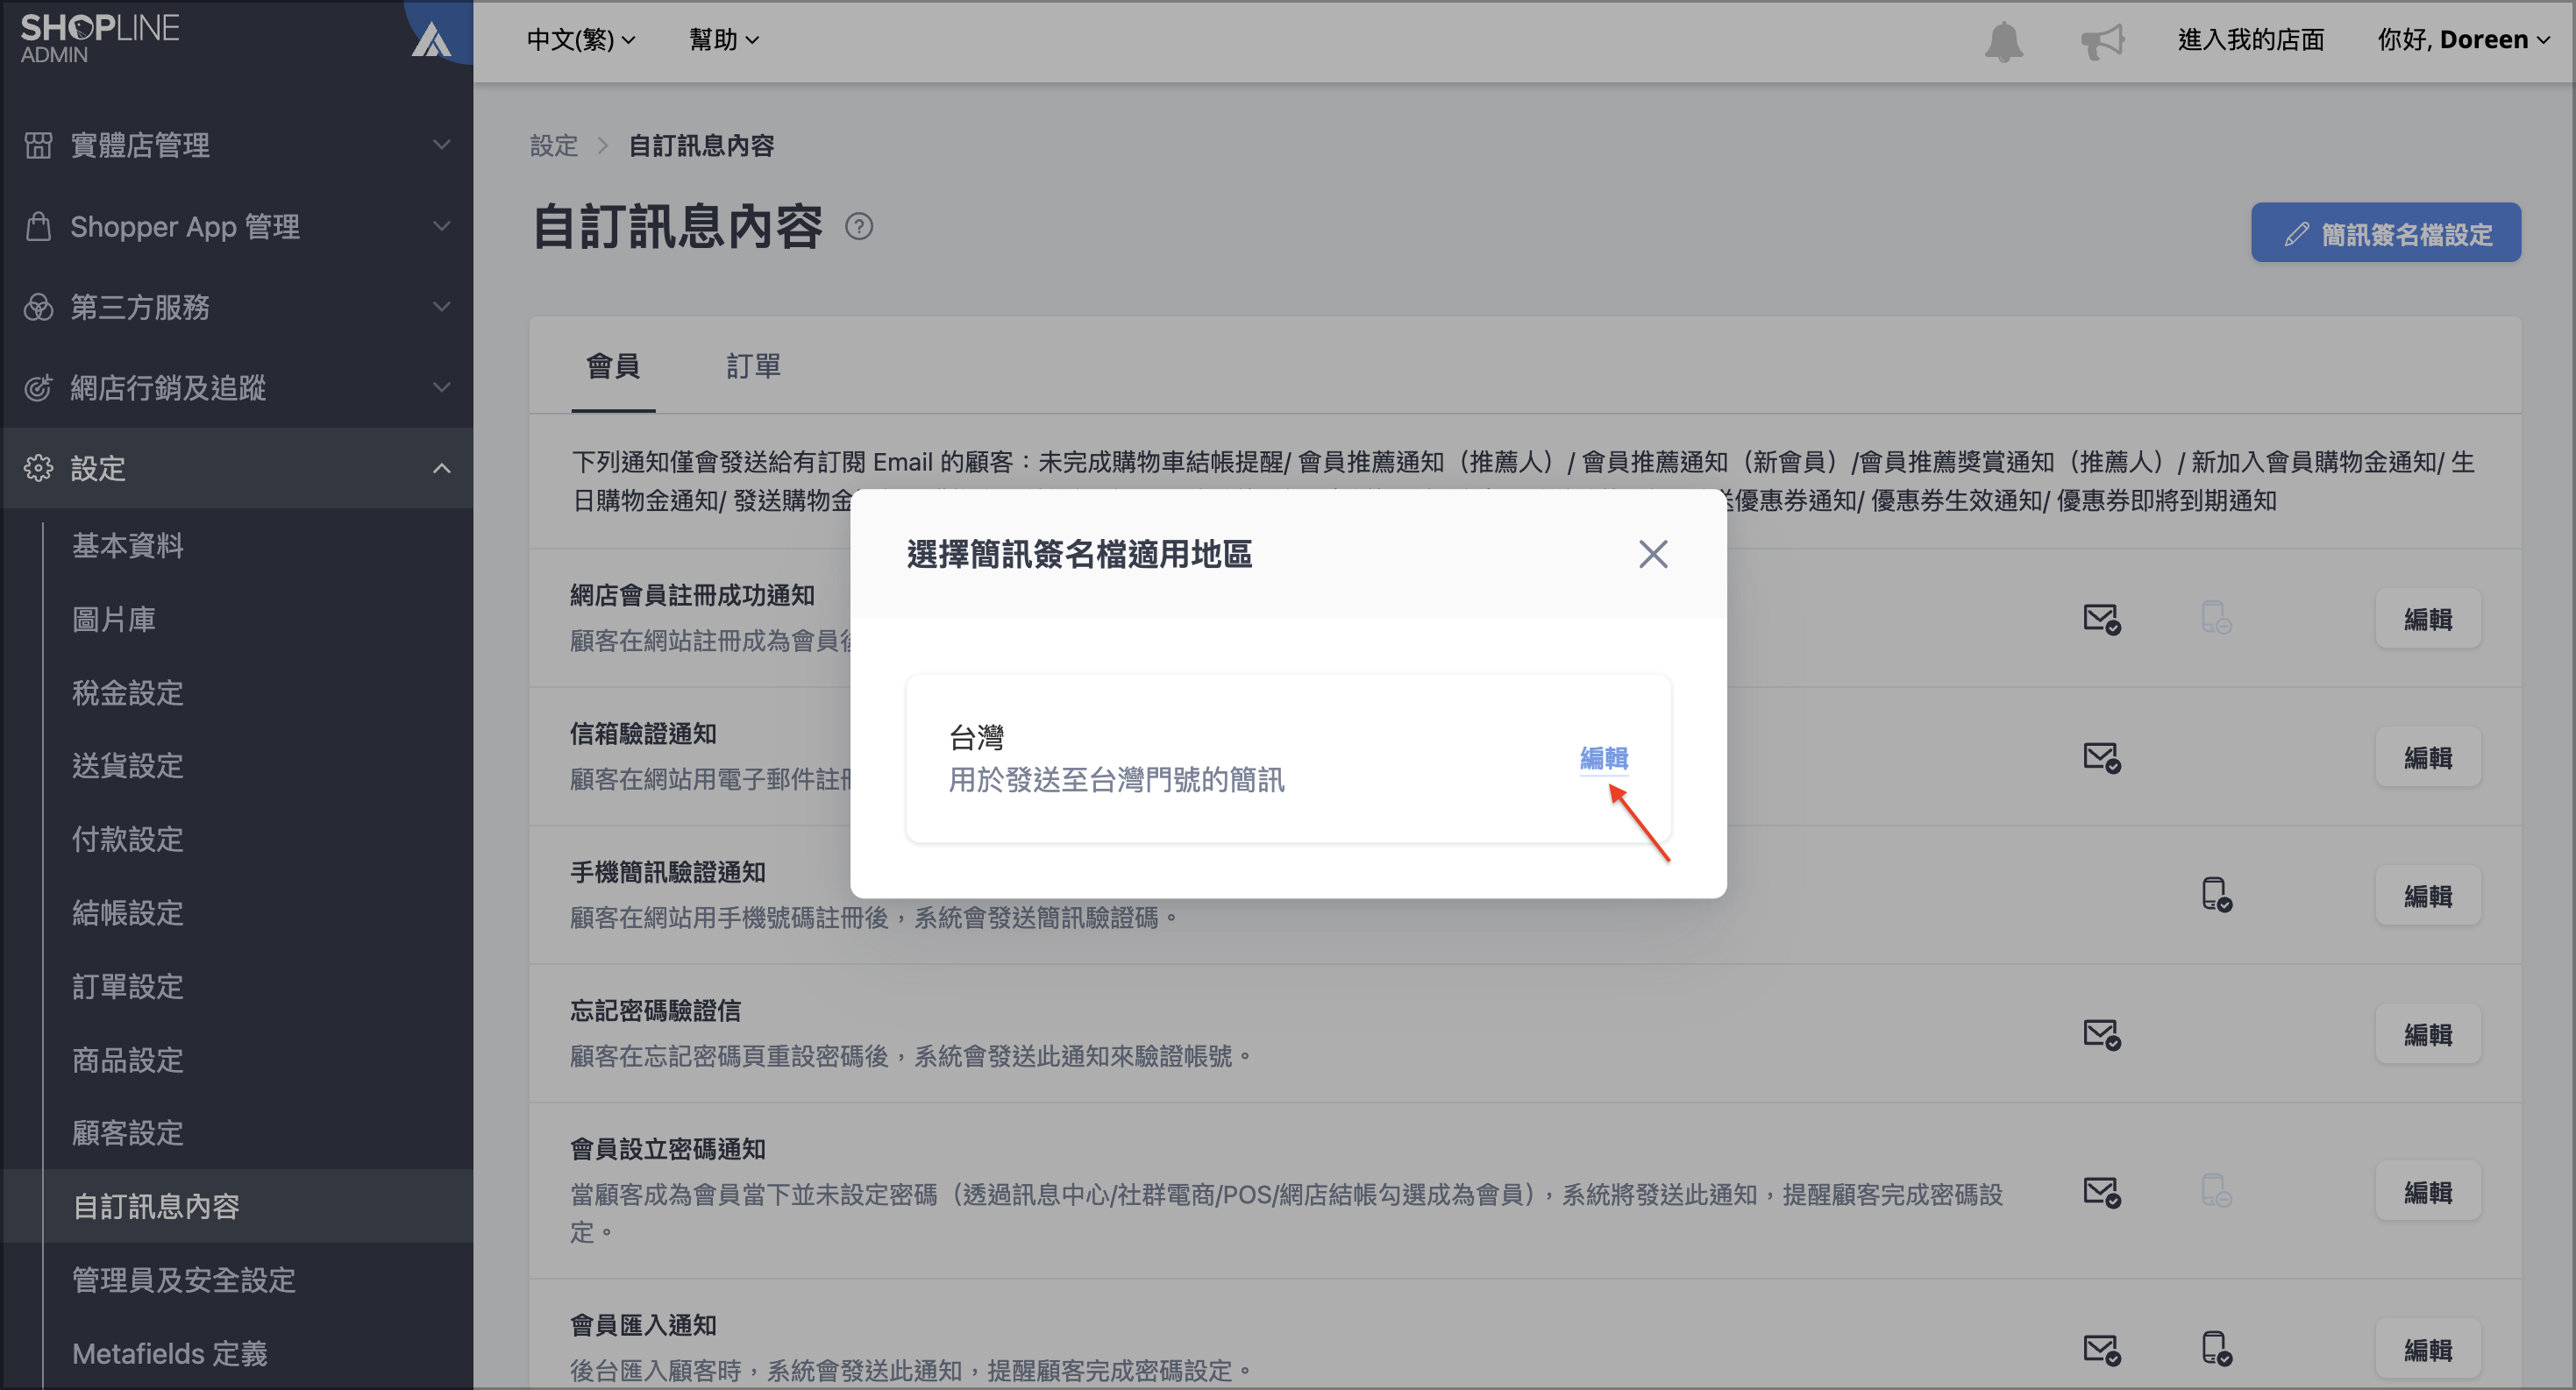Click the 網店行銷及追蹤 target icon
Viewport: 2576px width, 1390px height.
(x=38, y=387)
